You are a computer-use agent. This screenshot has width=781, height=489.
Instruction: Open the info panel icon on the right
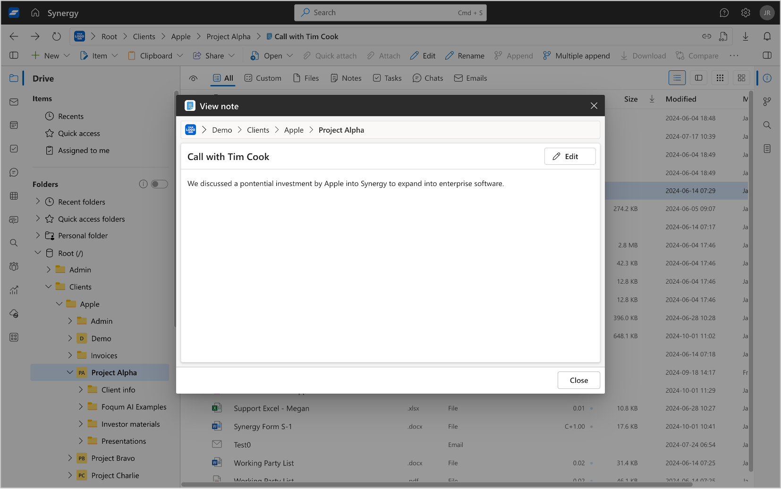coord(767,78)
